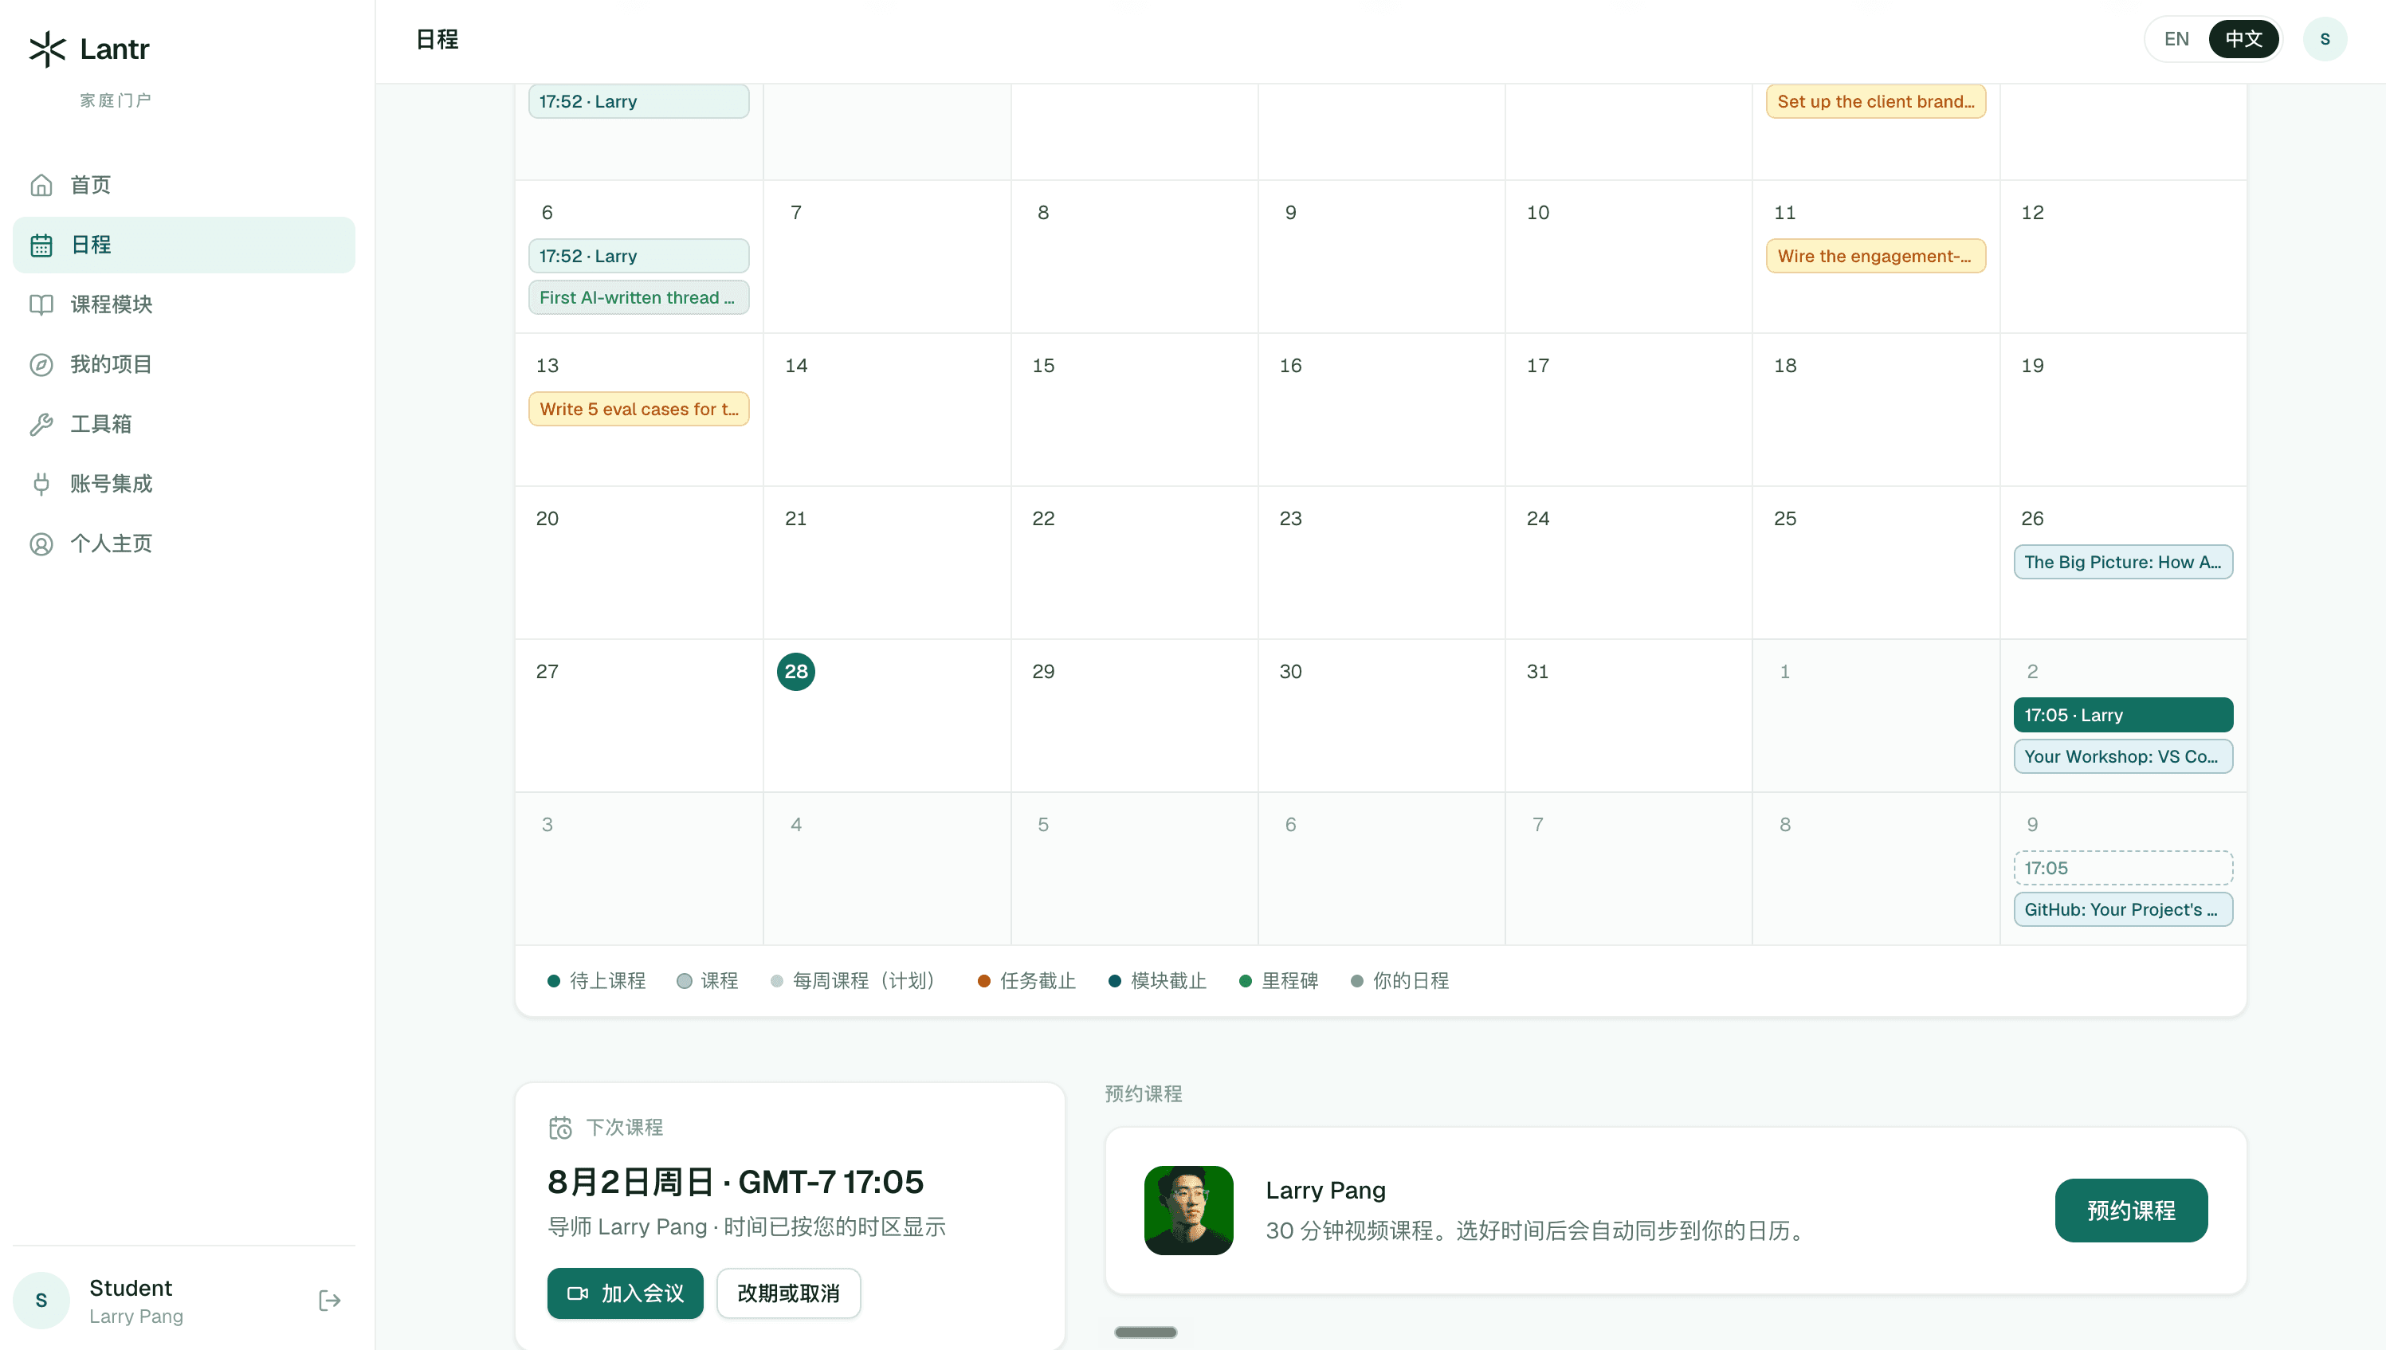This screenshot has height=1350, width=2386.
Task: Open the Wire the engagement task
Action: (1875, 256)
